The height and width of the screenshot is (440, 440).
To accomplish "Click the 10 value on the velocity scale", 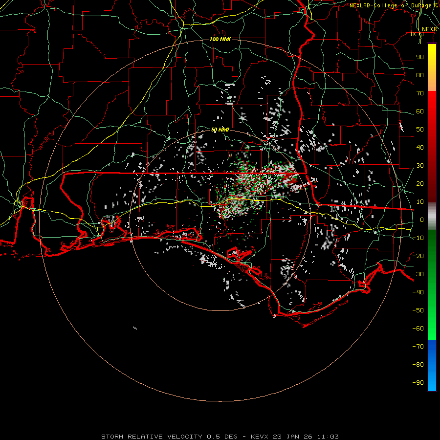I will tap(420, 202).
